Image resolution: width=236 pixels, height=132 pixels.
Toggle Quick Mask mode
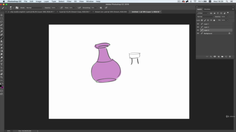tap(1, 91)
